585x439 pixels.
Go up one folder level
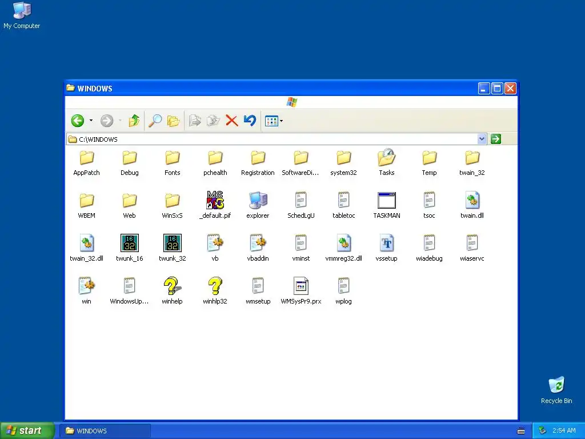134,121
